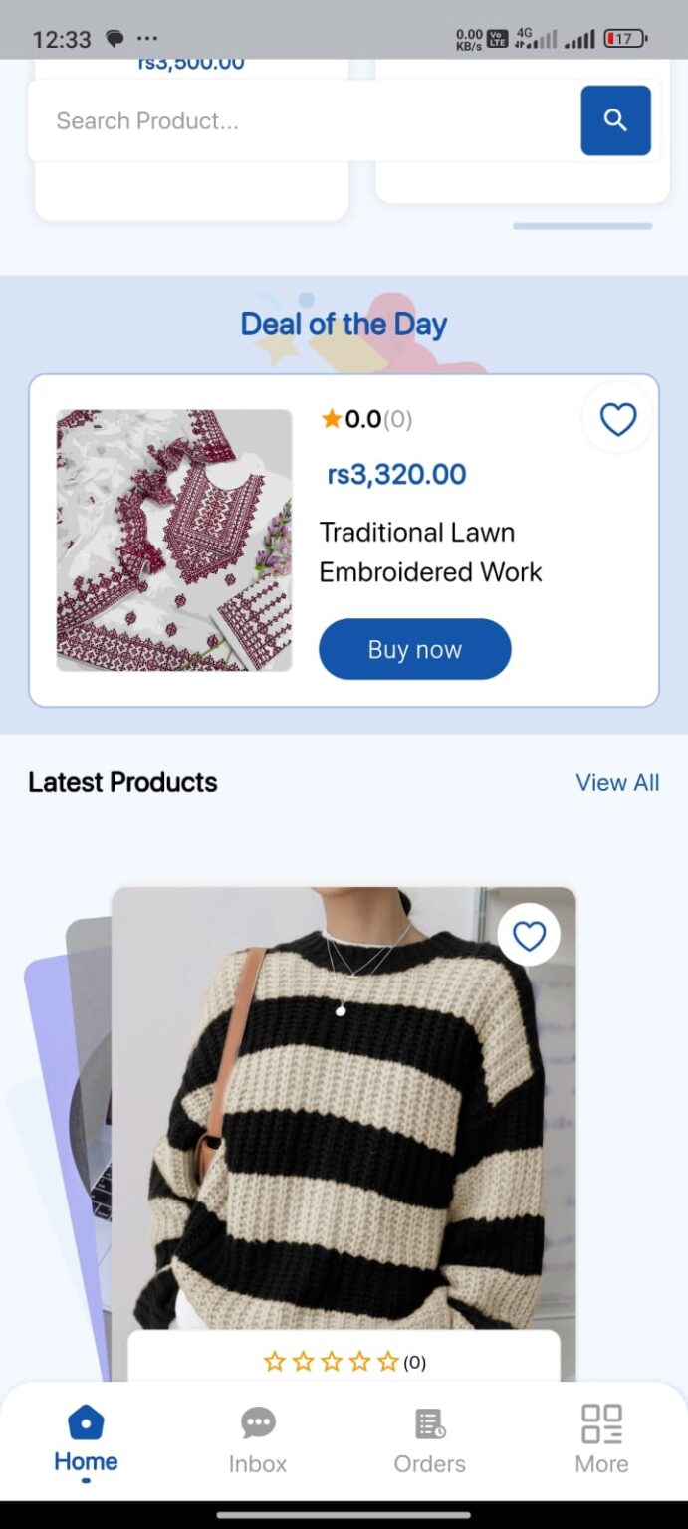Viewport: 688px width, 1529px height.
Task: Tap the Orders list icon
Action: click(x=429, y=1424)
